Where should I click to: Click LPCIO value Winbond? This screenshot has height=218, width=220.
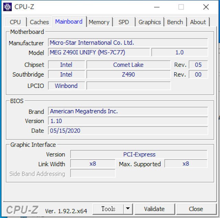[x=66, y=85]
